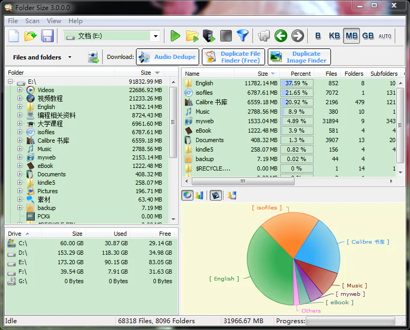Open the Scan menu
Image resolution: width=410 pixels, height=330 pixels.
pos(32,21)
